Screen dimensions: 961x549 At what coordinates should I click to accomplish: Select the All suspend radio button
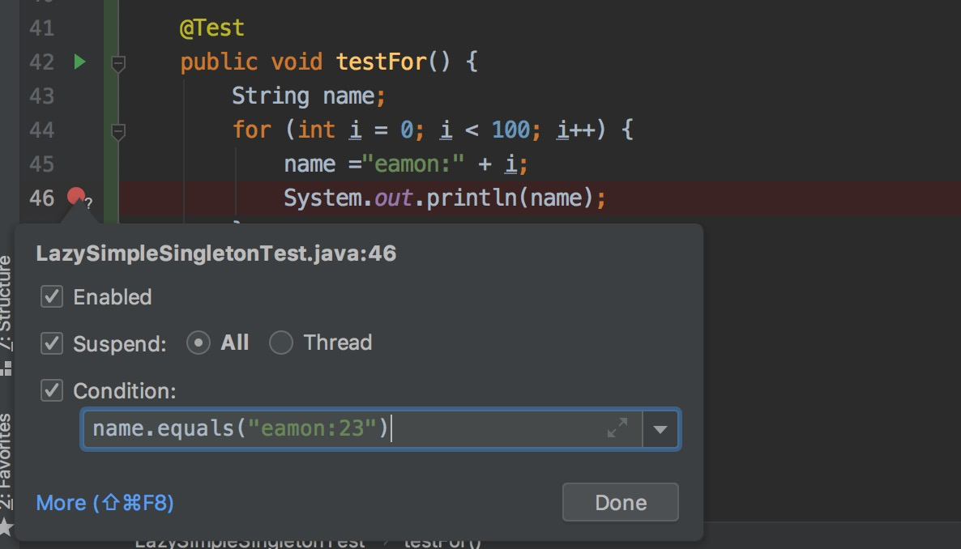(198, 343)
